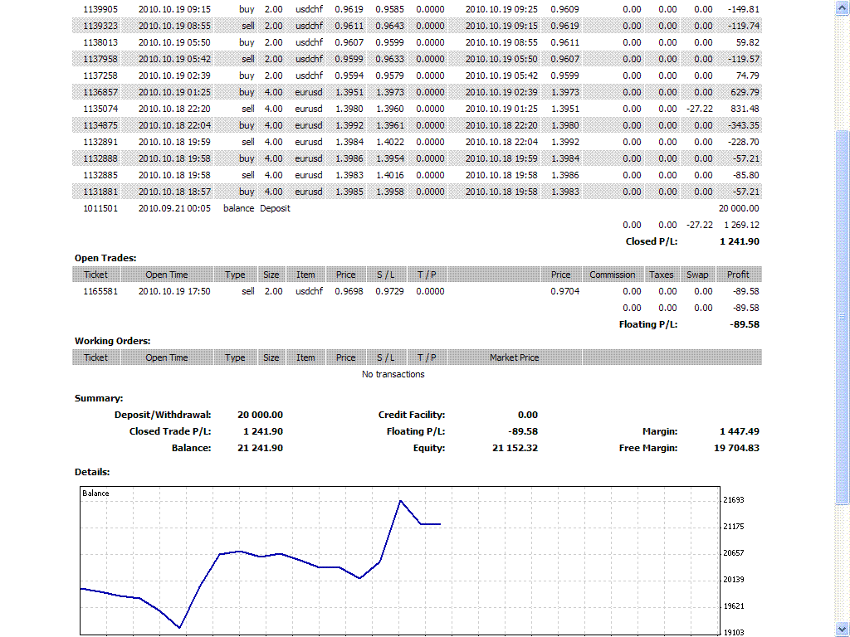The width and height of the screenshot is (850, 637).
Task: Select open trade ticket 1165581
Action: (100, 291)
